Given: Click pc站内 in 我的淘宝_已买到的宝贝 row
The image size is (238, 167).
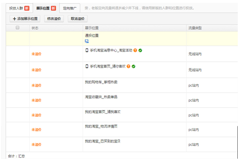Looking at the screenshot, I should click(x=194, y=144).
